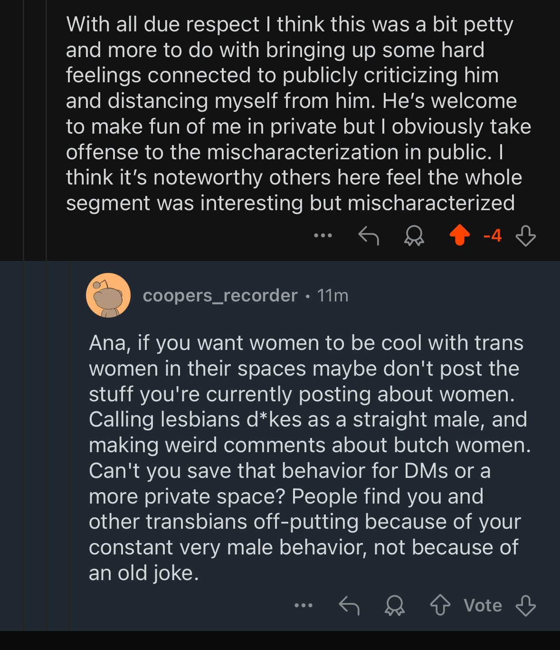This screenshot has width=560, height=650.
Task: Upvote coopers_recorder's comment
Action: pyautogui.click(x=440, y=605)
